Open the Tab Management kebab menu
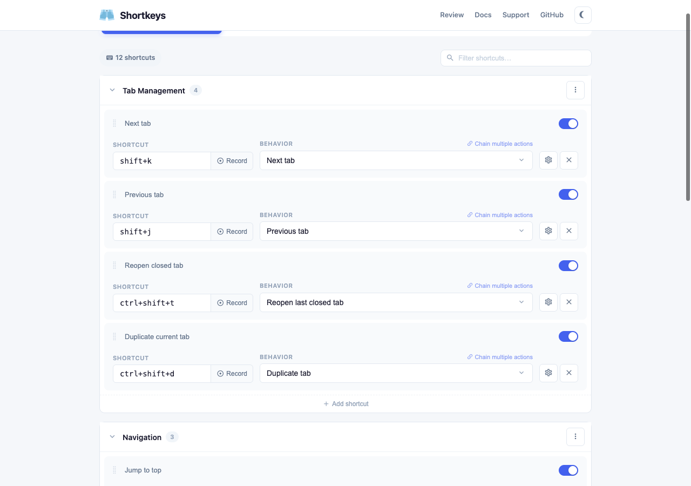This screenshot has width=691, height=486. tap(575, 90)
